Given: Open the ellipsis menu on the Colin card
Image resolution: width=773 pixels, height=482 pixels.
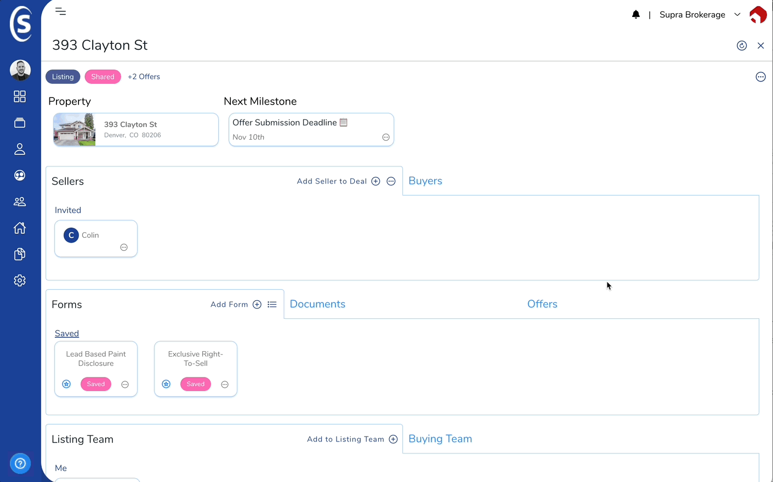Looking at the screenshot, I should coord(124,248).
